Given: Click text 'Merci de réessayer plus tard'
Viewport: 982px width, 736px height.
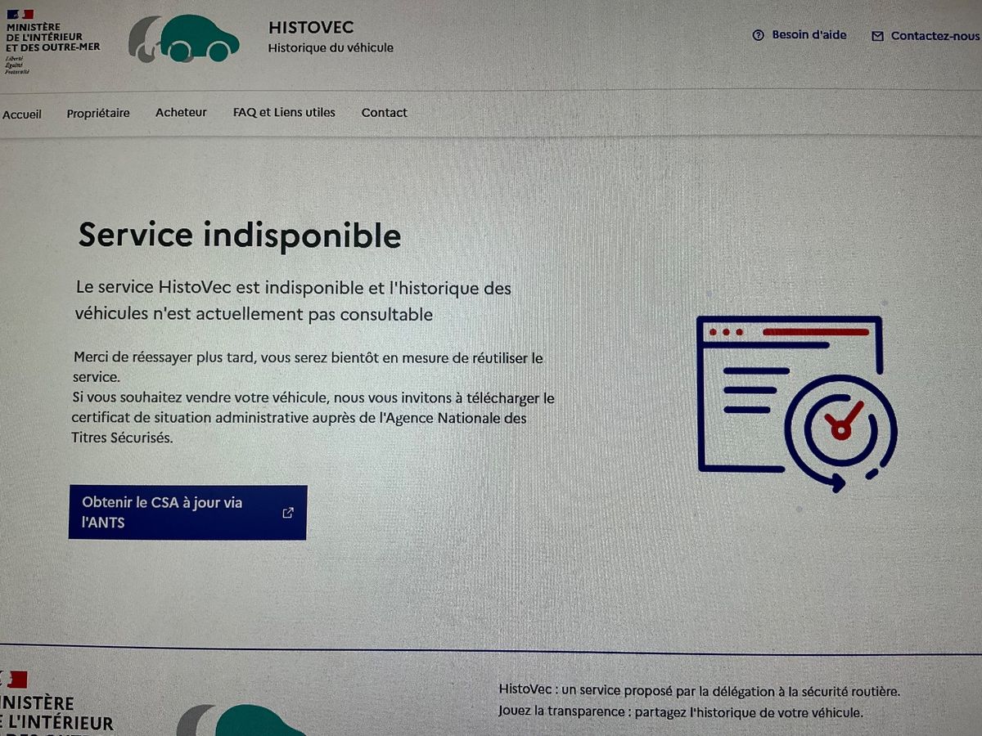Looking at the screenshot, I should (x=163, y=357).
